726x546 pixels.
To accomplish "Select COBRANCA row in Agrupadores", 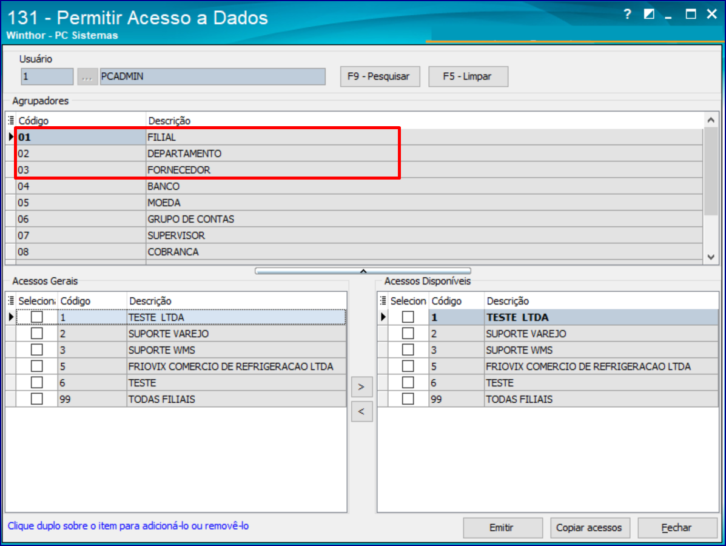I will point(359,252).
